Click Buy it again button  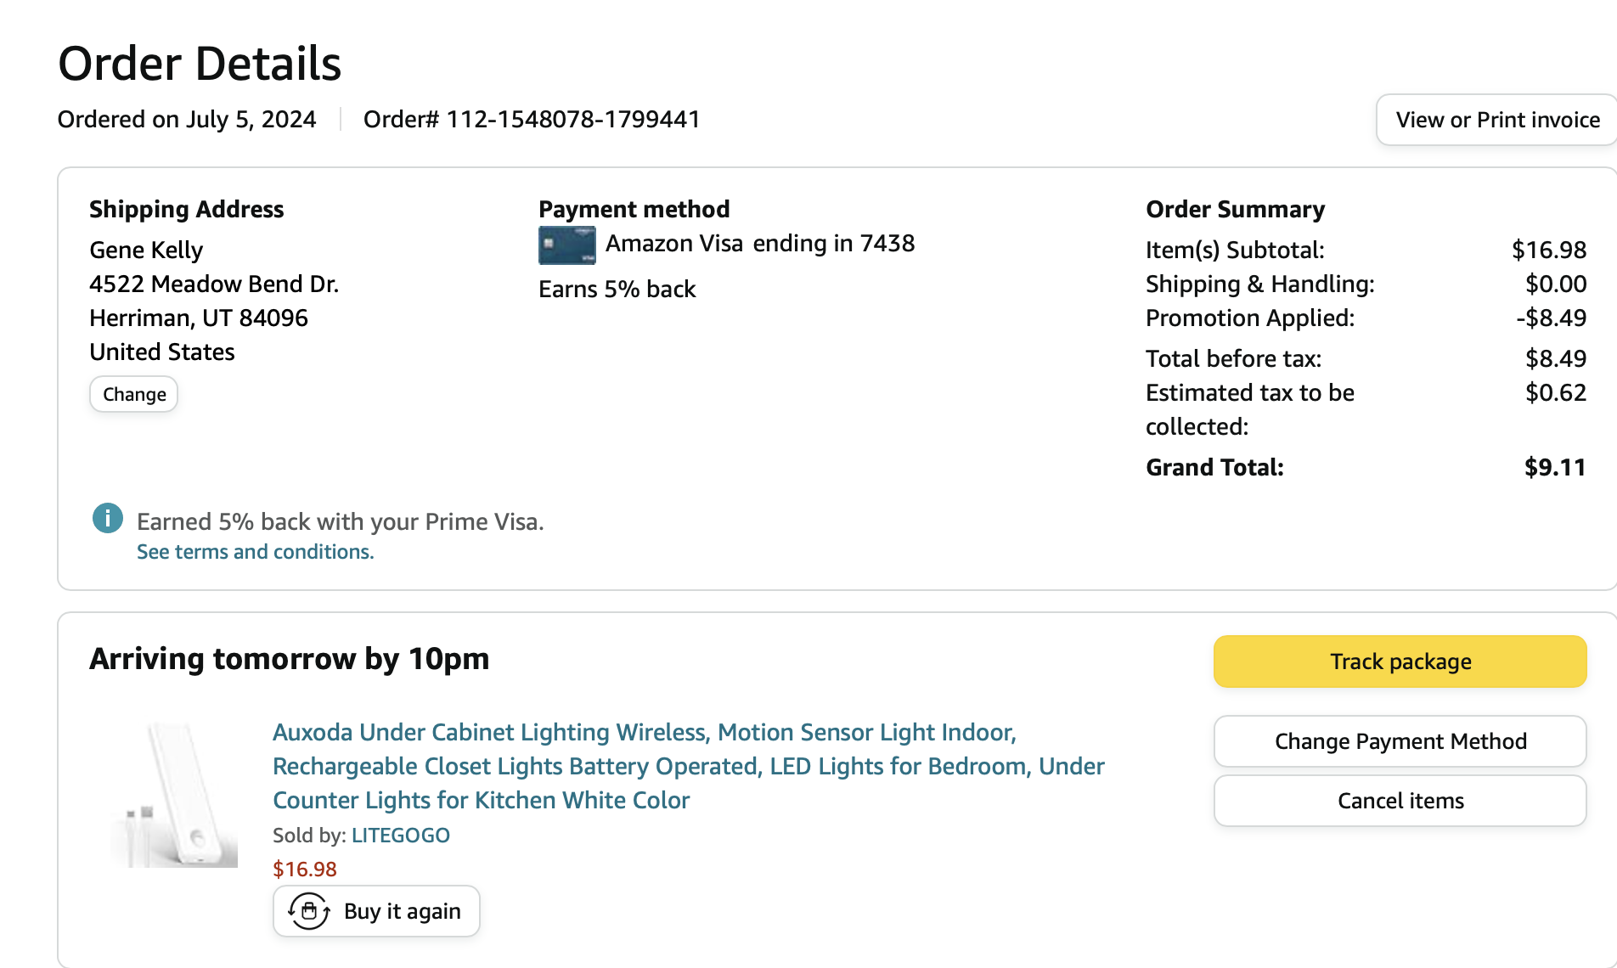376,911
